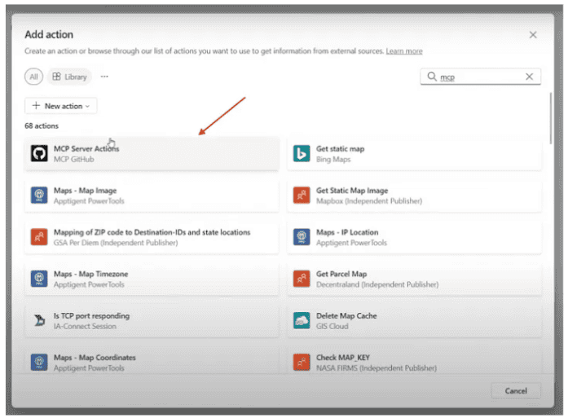Click in the mcp search field
This screenshot has width=568, height=418.
(x=477, y=77)
